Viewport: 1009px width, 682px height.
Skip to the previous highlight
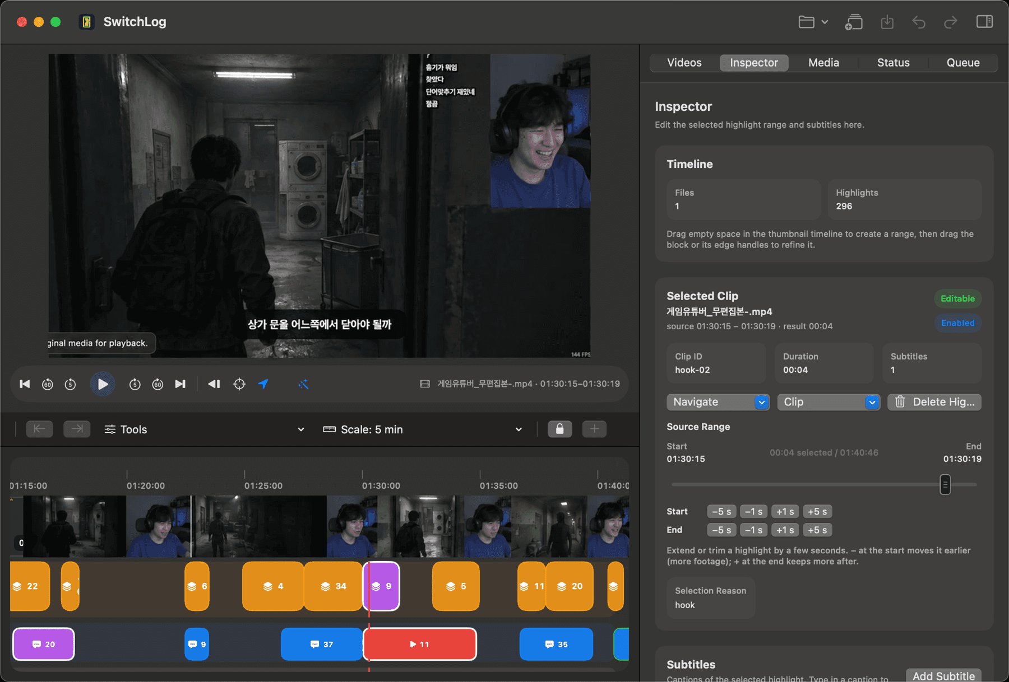[25, 384]
